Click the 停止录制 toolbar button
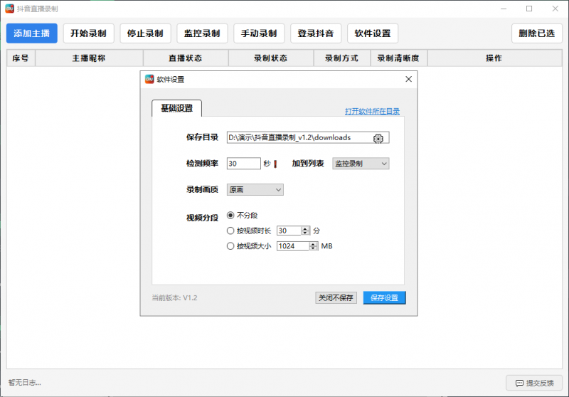 (x=145, y=33)
